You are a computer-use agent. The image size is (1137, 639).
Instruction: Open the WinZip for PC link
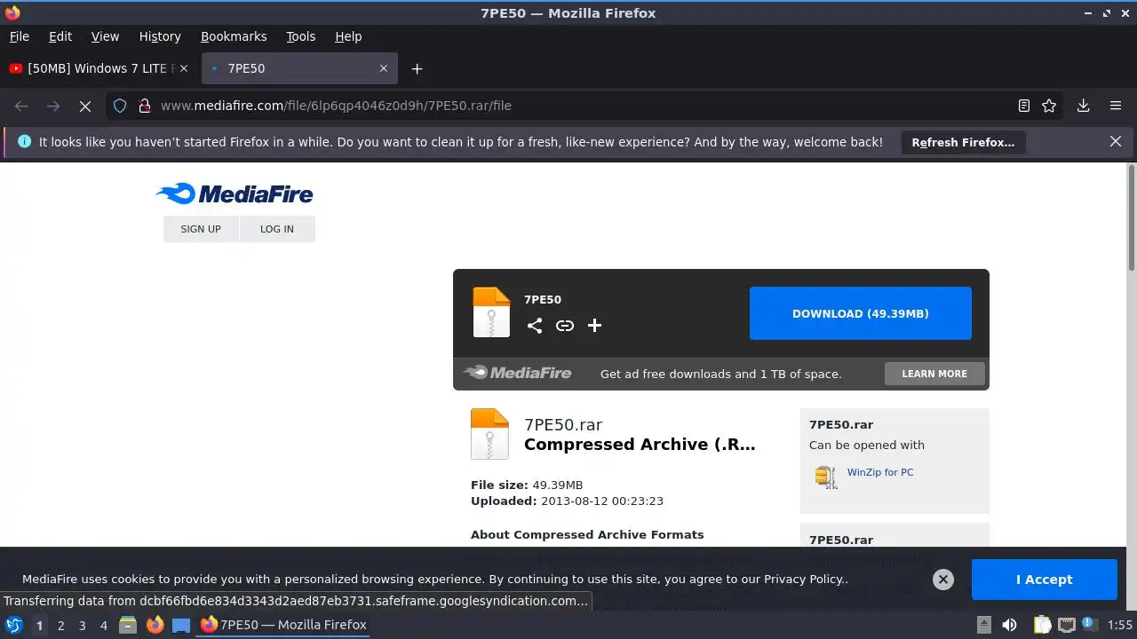tap(880, 472)
